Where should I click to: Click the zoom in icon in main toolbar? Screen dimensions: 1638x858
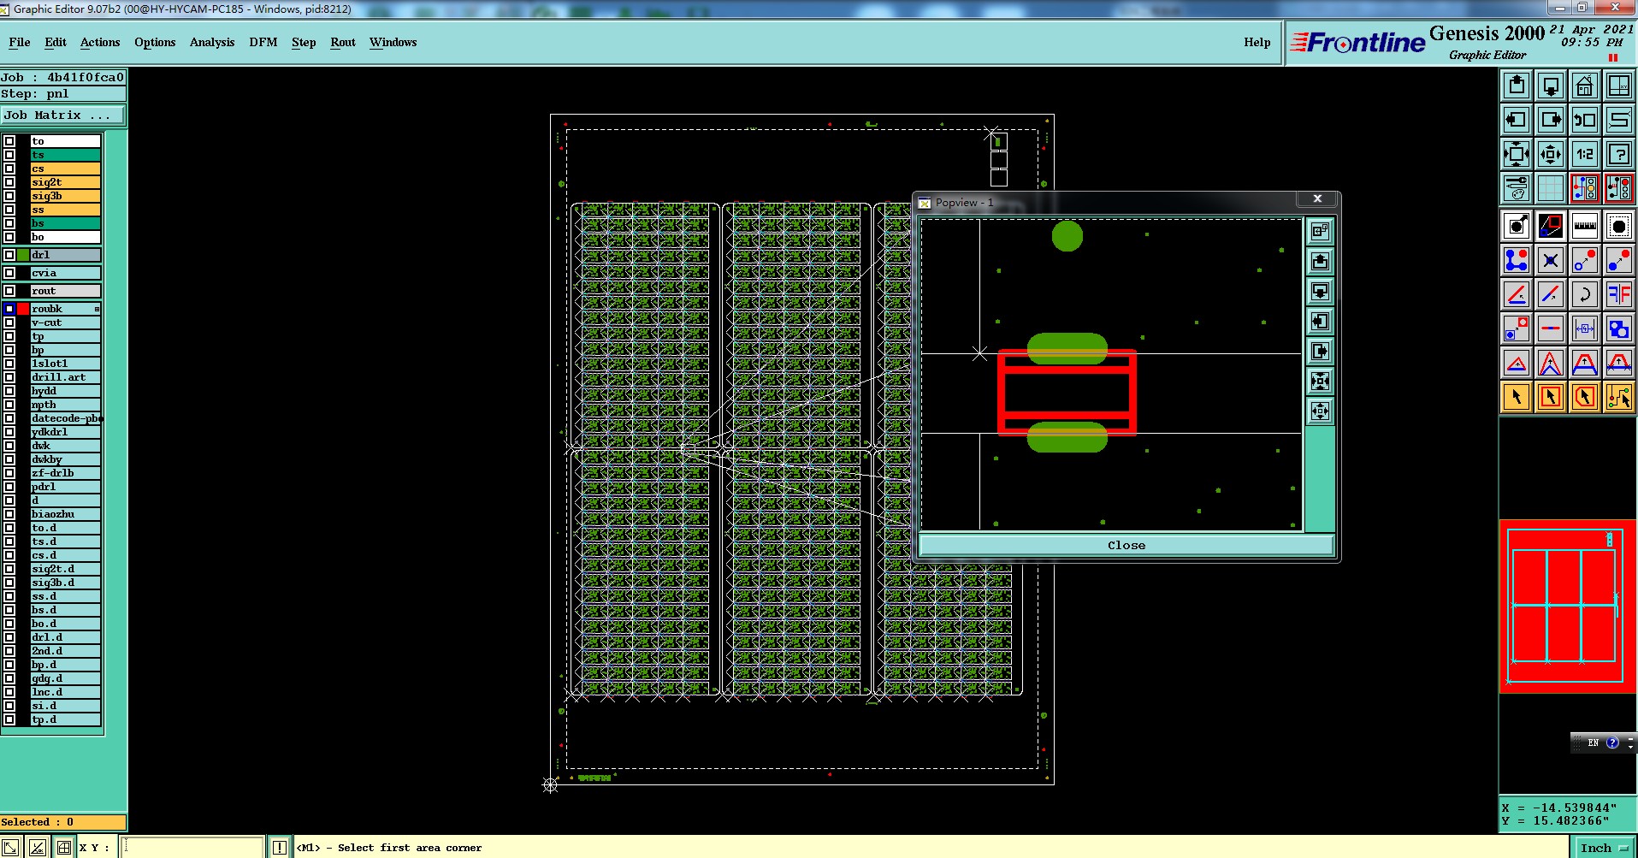pyautogui.click(x=1517, y=154)
